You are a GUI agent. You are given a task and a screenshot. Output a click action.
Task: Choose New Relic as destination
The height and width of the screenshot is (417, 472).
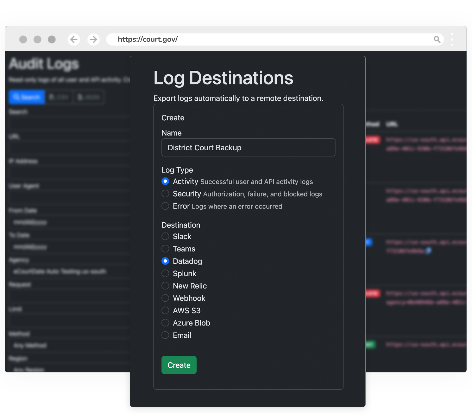pyautogui.click(x=165, y=286)
